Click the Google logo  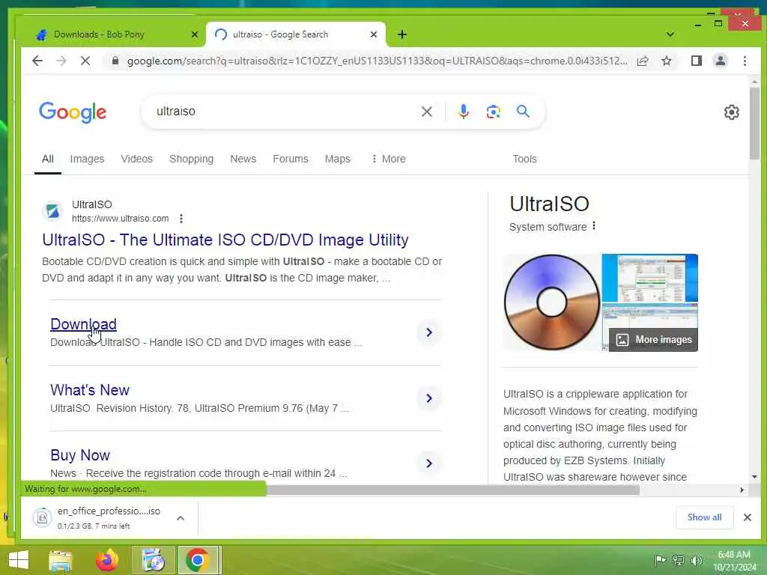[x=73, y=112]
